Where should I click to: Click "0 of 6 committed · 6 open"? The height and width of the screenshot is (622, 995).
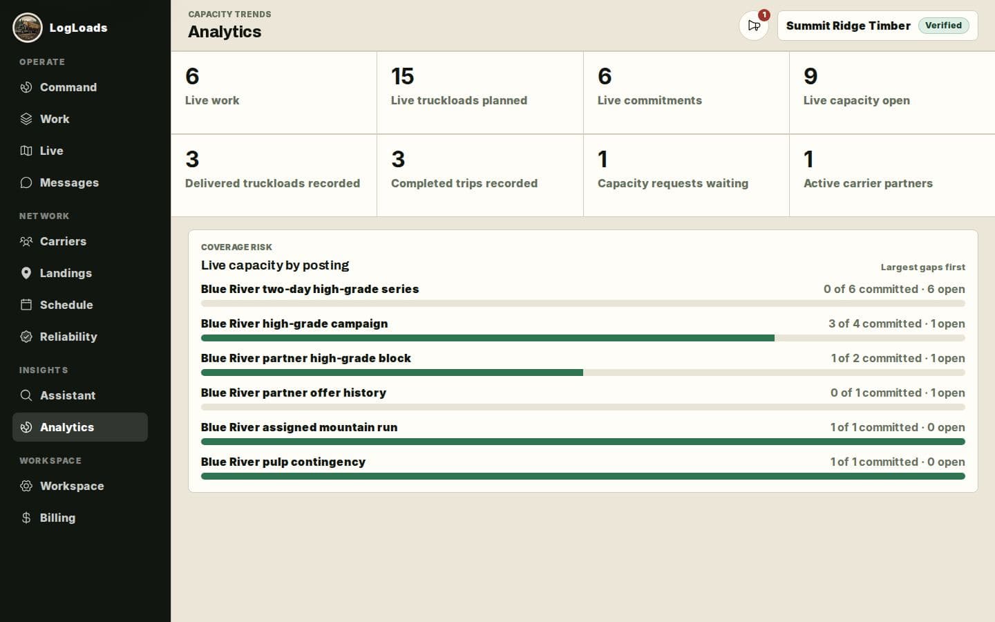894,289
